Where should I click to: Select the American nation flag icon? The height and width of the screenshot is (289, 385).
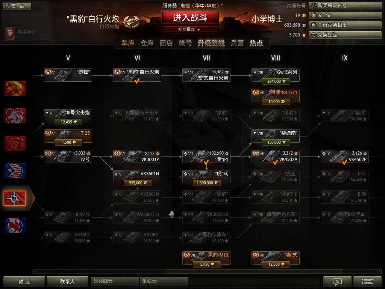point(15,171)
